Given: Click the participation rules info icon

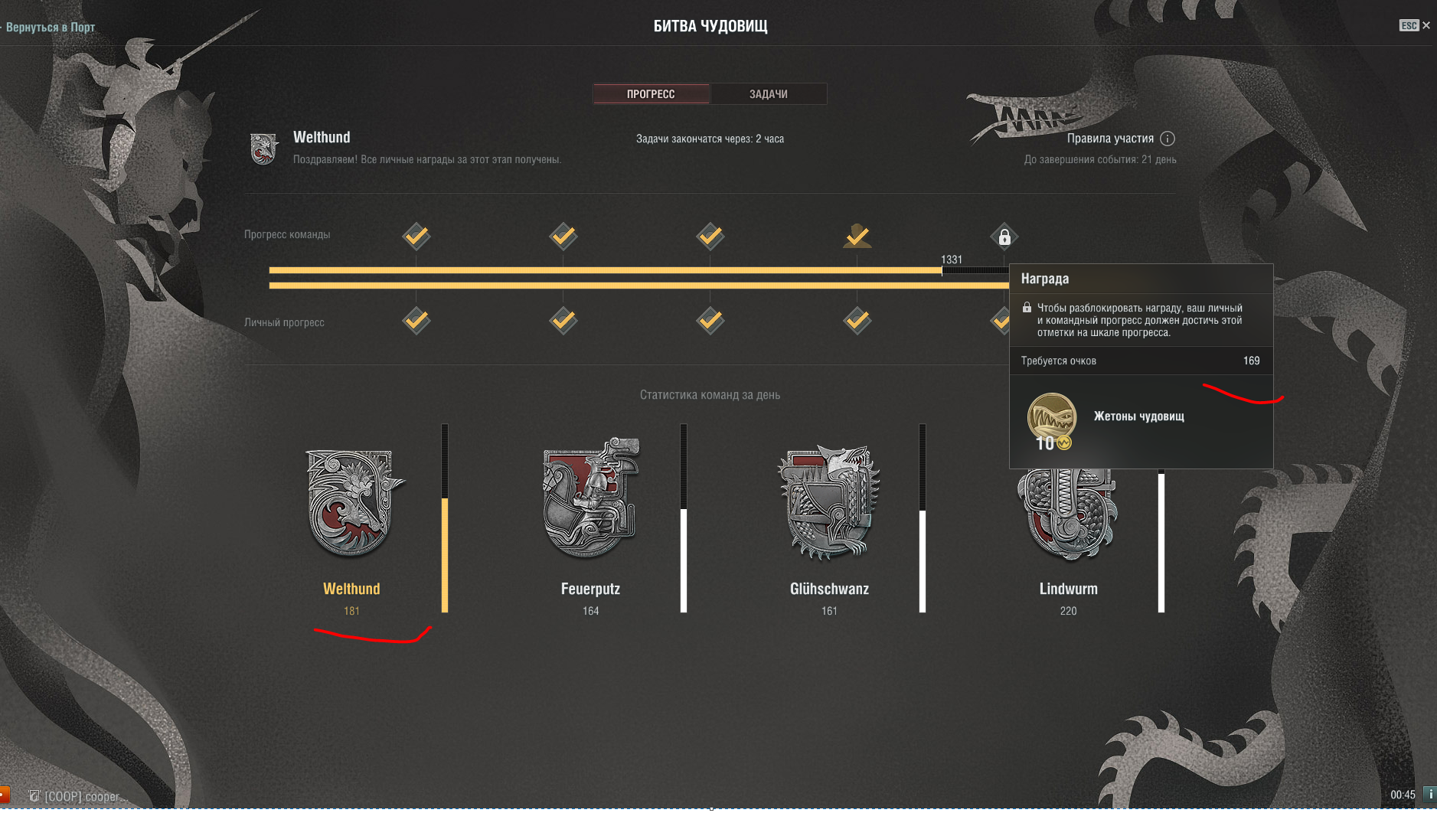Looking at the screenshot, I should coord(1168,139).
